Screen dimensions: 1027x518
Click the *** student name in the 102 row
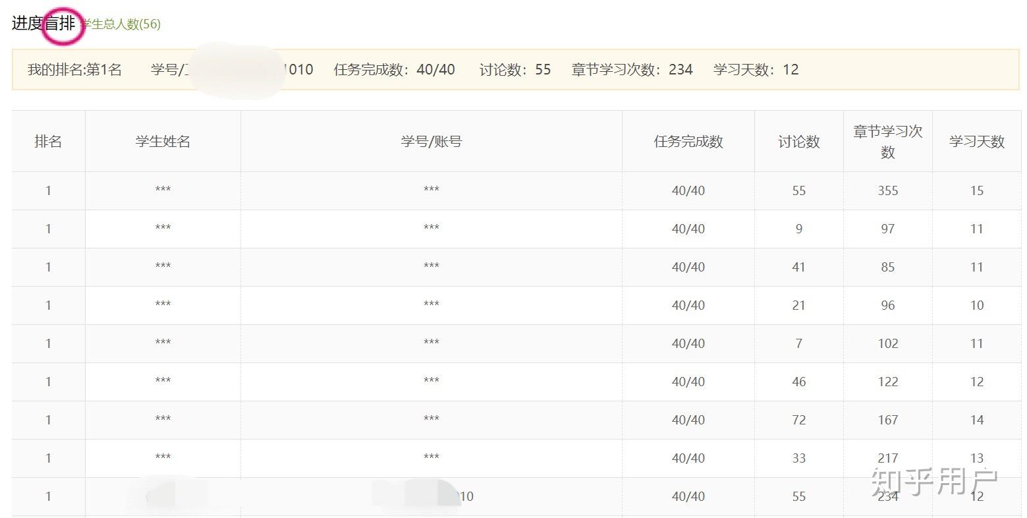[x=163, y=343]
